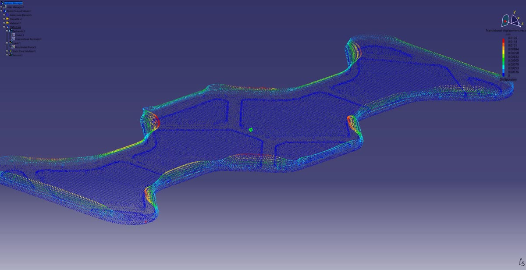Click the Nodes and Elements mesh icon
The image size is (526, 270).
pyautogui.click(x=7, y=15)
